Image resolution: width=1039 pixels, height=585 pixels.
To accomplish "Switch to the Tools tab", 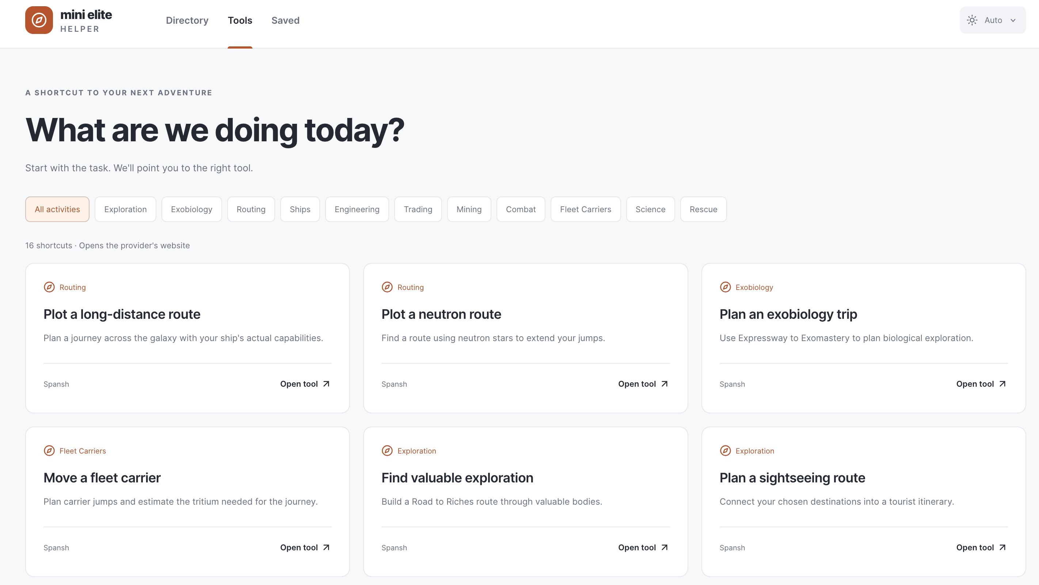I will pos(240,20).
